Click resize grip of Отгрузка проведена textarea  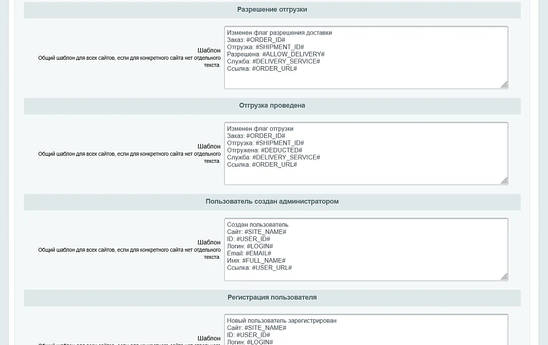[504, 181]
